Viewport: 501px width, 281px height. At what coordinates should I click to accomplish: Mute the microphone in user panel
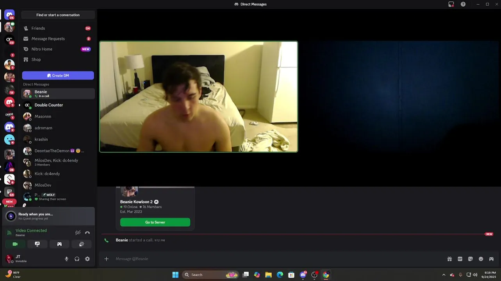tap(66, 259)
